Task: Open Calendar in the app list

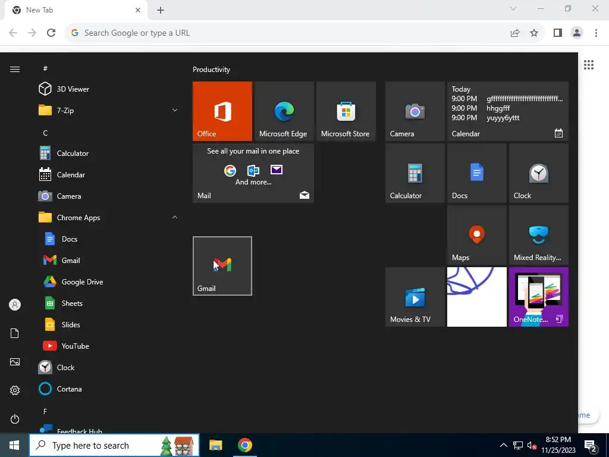Action: [x=109, y=175]
